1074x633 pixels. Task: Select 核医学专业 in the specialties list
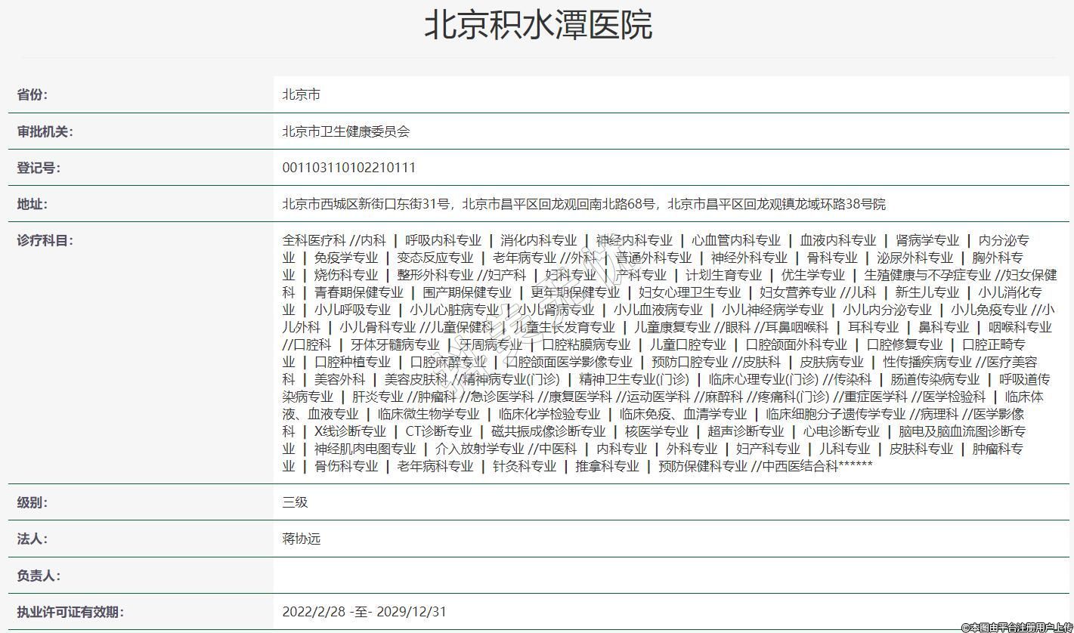(x=656, y=431)
